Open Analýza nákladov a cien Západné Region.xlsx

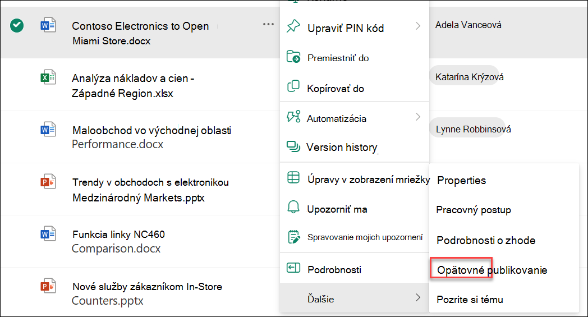click(133, 85)
